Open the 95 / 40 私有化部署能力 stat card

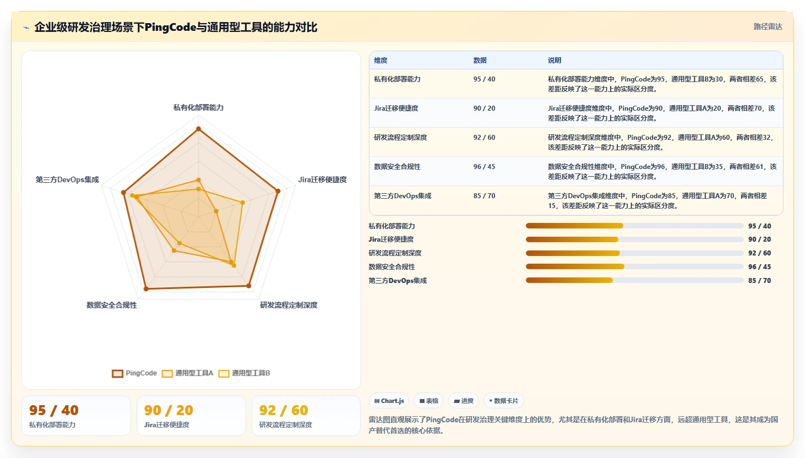77,416
